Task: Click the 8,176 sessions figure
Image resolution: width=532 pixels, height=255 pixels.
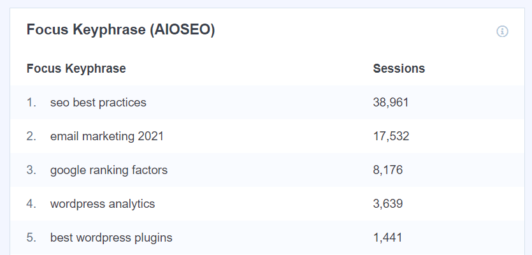Action: (x=388, y=170)
